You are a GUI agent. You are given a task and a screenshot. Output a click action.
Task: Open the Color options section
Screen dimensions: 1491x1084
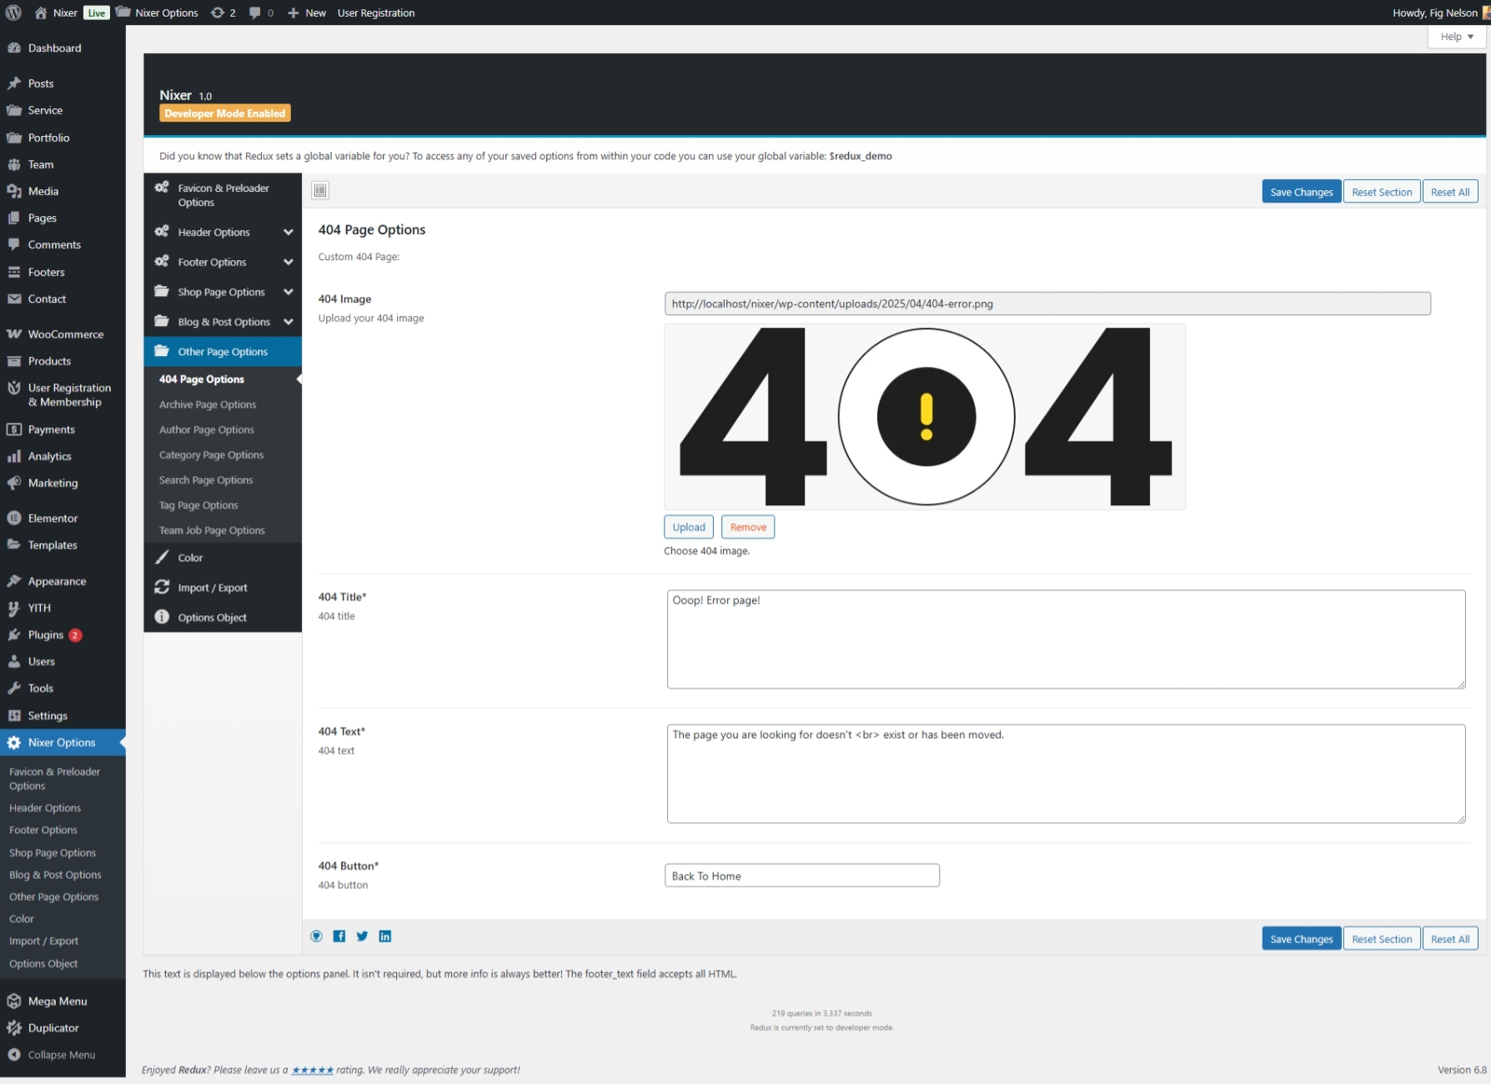pos(190,558)
